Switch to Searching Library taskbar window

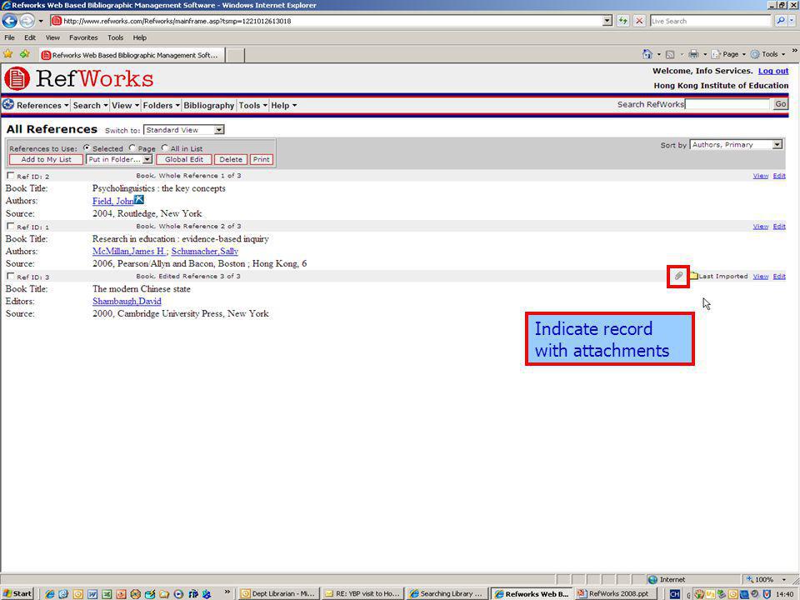coord(447,594)
